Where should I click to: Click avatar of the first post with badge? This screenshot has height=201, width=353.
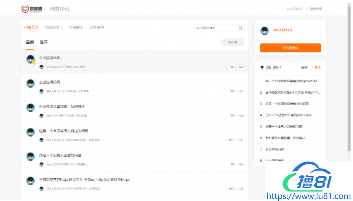30,60
